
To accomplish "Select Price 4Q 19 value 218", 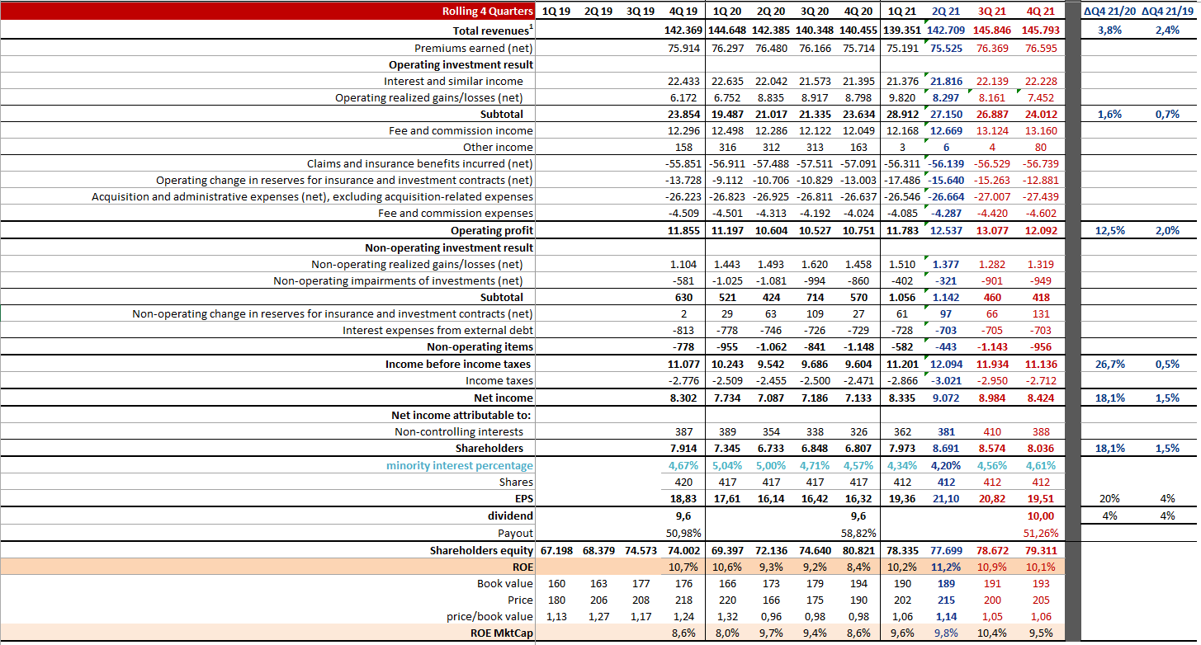I will pyautogui.click(x=683, y=600).
